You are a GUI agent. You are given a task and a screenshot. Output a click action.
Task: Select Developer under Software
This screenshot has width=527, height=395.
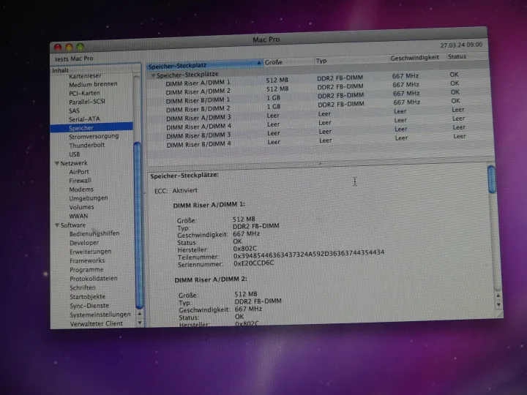click(x=84, y=243)
